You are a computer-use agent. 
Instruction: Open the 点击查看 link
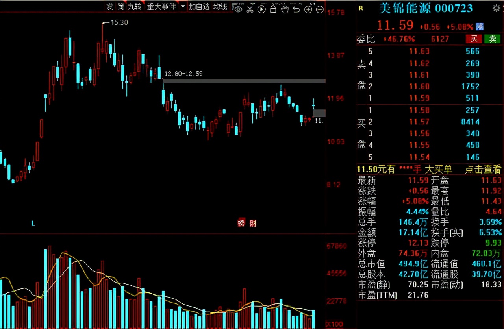point(483,169)
